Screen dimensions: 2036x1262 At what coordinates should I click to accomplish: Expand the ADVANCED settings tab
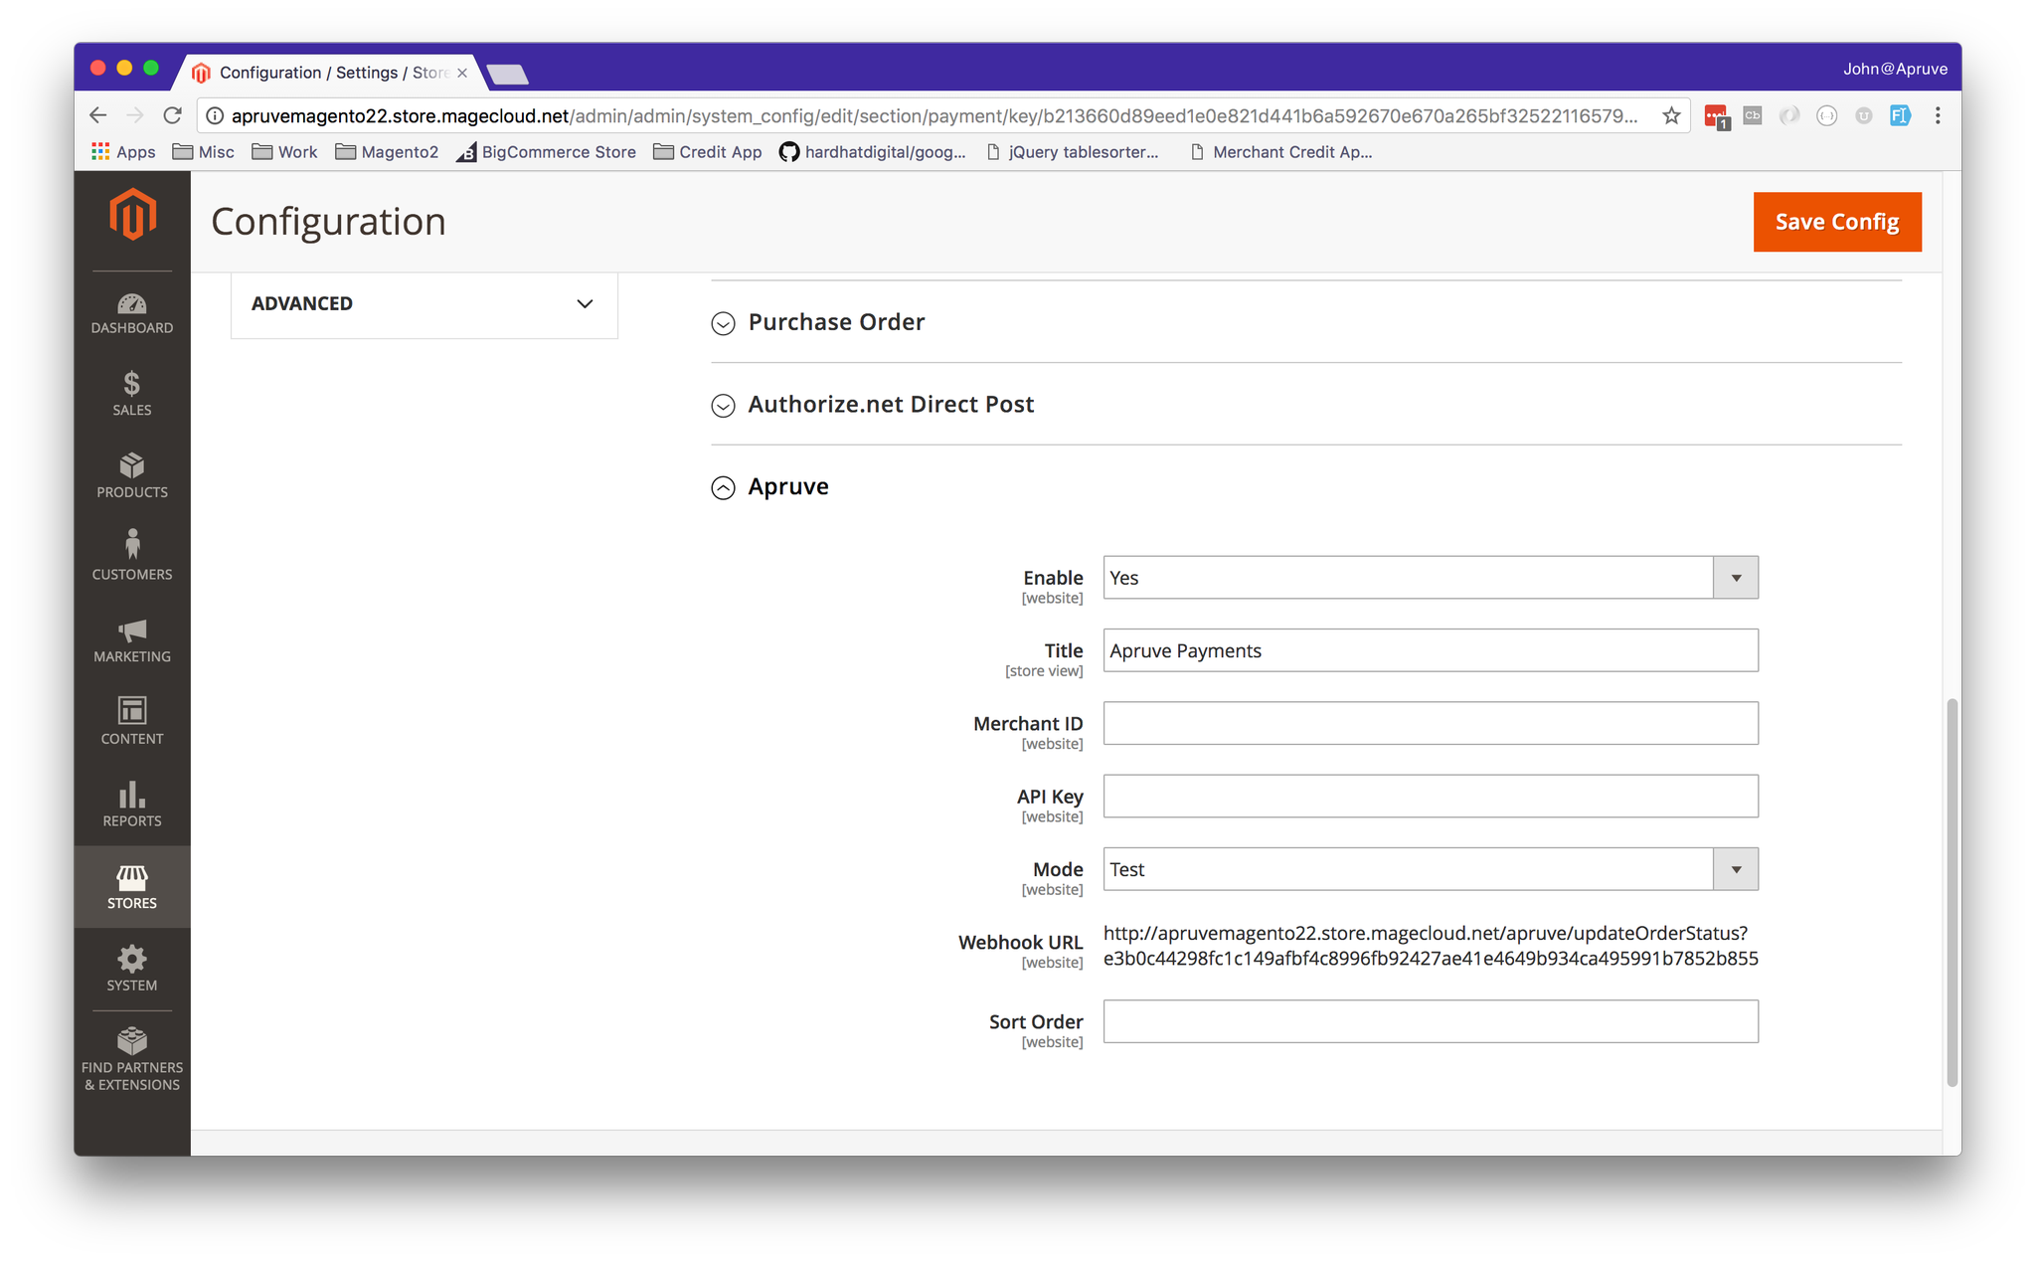pyautogui.click(x=424, y=304)
